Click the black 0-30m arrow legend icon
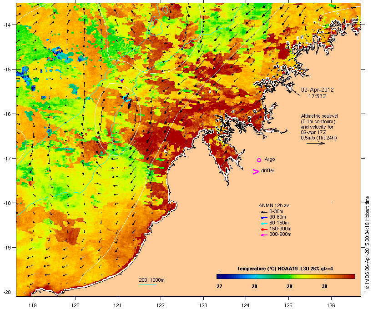 coord(264,212)
